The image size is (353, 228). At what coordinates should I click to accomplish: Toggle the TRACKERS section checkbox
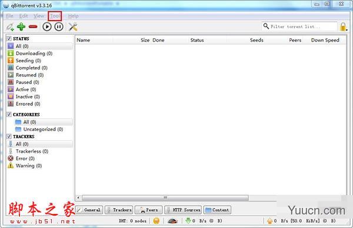(x=9, y=136)
